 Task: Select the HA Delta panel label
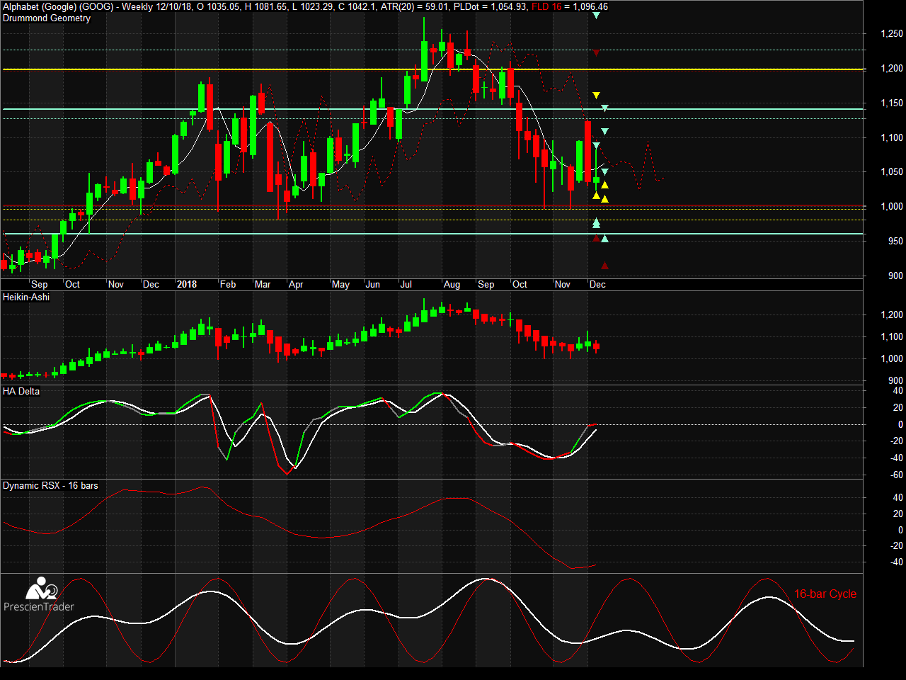click(21, 391)
